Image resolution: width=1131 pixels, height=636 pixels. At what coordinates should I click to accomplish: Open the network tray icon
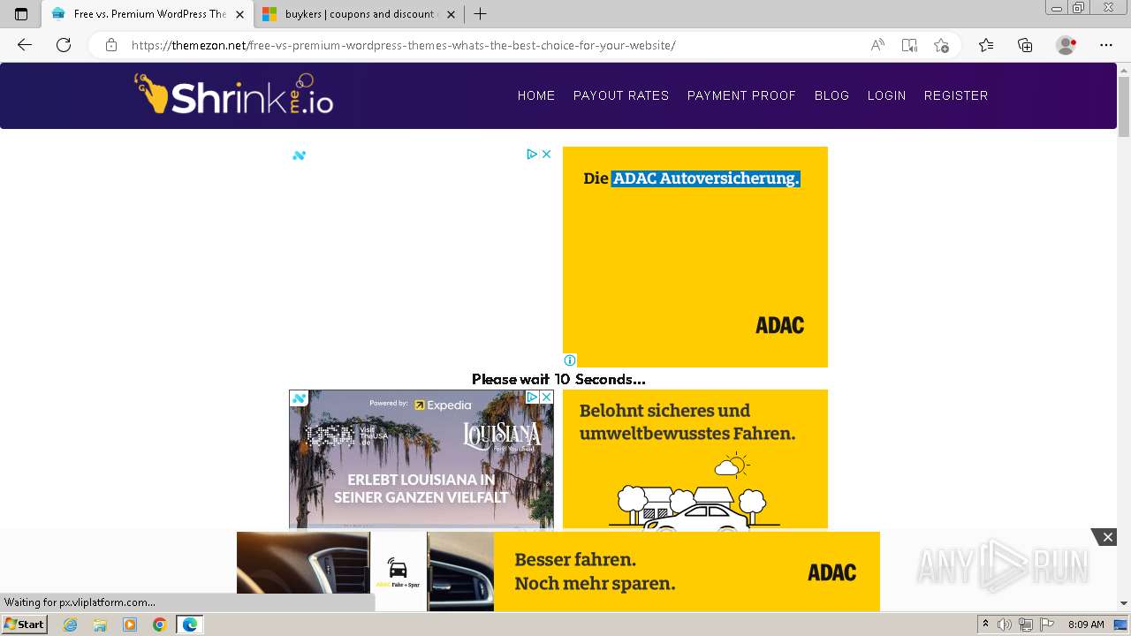point(1026,625)
